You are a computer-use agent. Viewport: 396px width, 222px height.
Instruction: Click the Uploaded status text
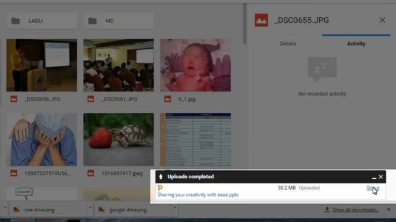(309, 187)
